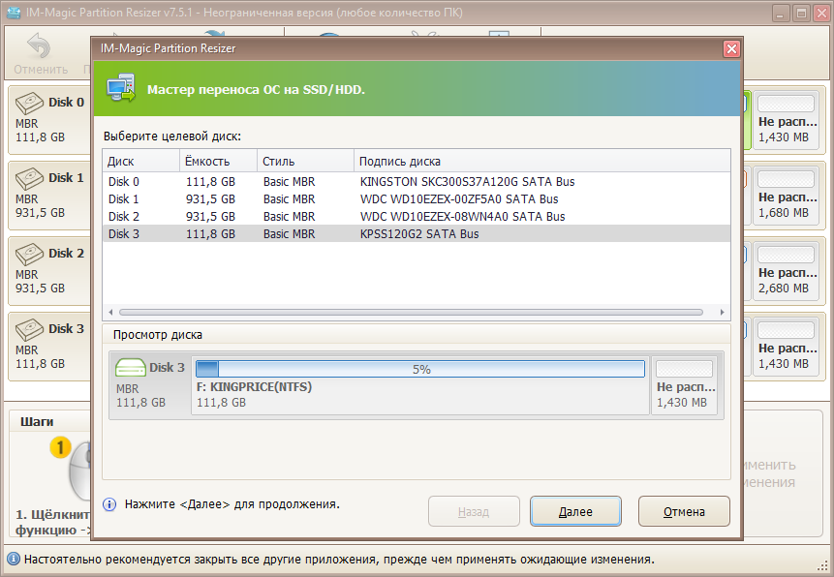The height and width of the screenshot is (577, 834).
Task: Click the Стиль column header
Action: (x=305, y=161)
